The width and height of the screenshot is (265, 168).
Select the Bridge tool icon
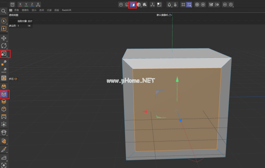tap(4, 117)
